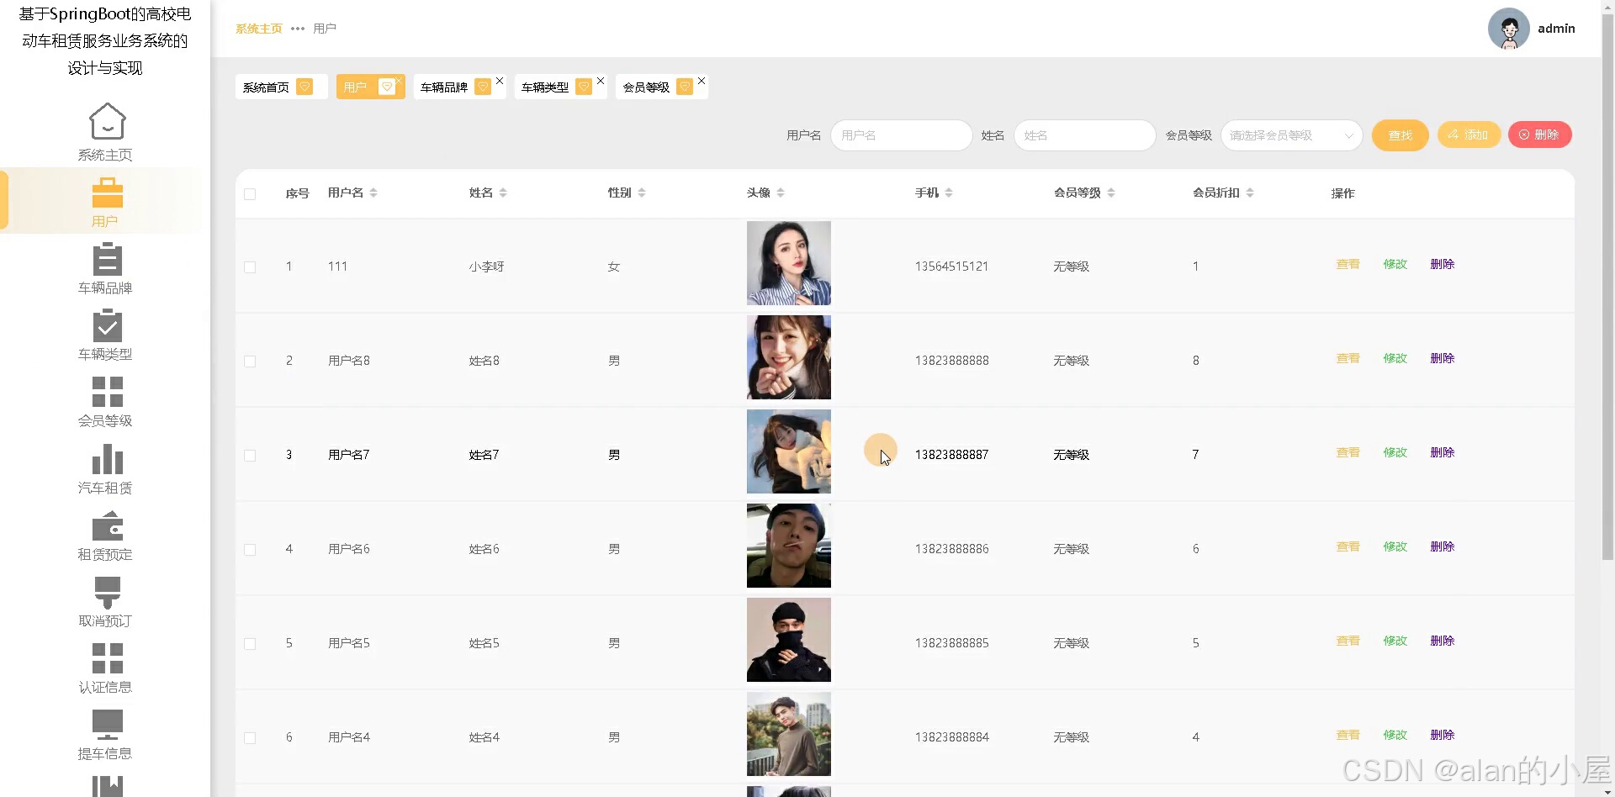Open 系统主页 house icon in sidebar
This screenshot has width=1615, height=797.
[107, 121]
